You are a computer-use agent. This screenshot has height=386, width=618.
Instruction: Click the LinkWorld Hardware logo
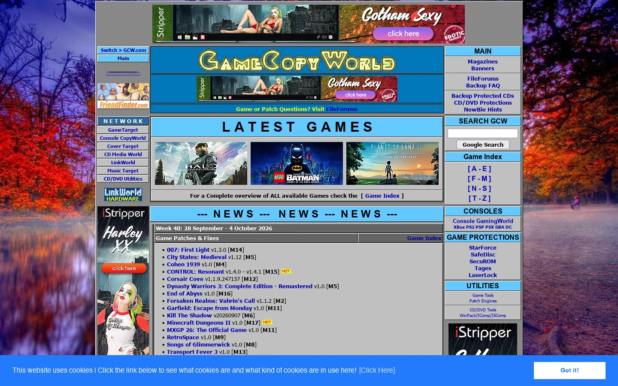[123, 194]
